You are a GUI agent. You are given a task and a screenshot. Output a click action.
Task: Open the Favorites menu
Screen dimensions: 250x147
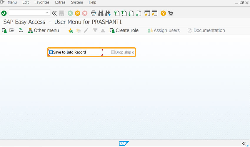point(42,2)
